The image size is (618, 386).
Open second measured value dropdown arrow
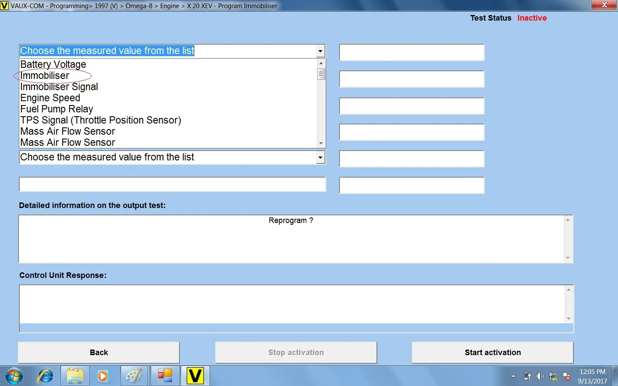321,157
